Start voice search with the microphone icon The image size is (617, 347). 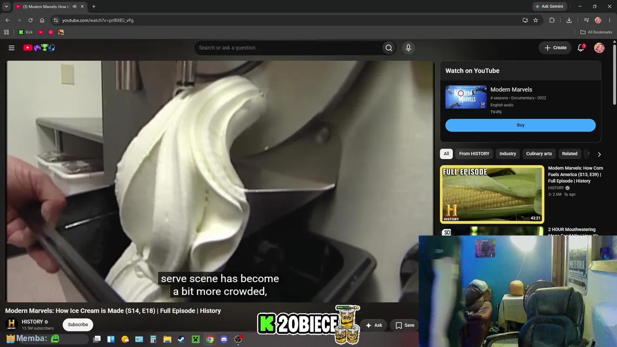pos(408,48)
